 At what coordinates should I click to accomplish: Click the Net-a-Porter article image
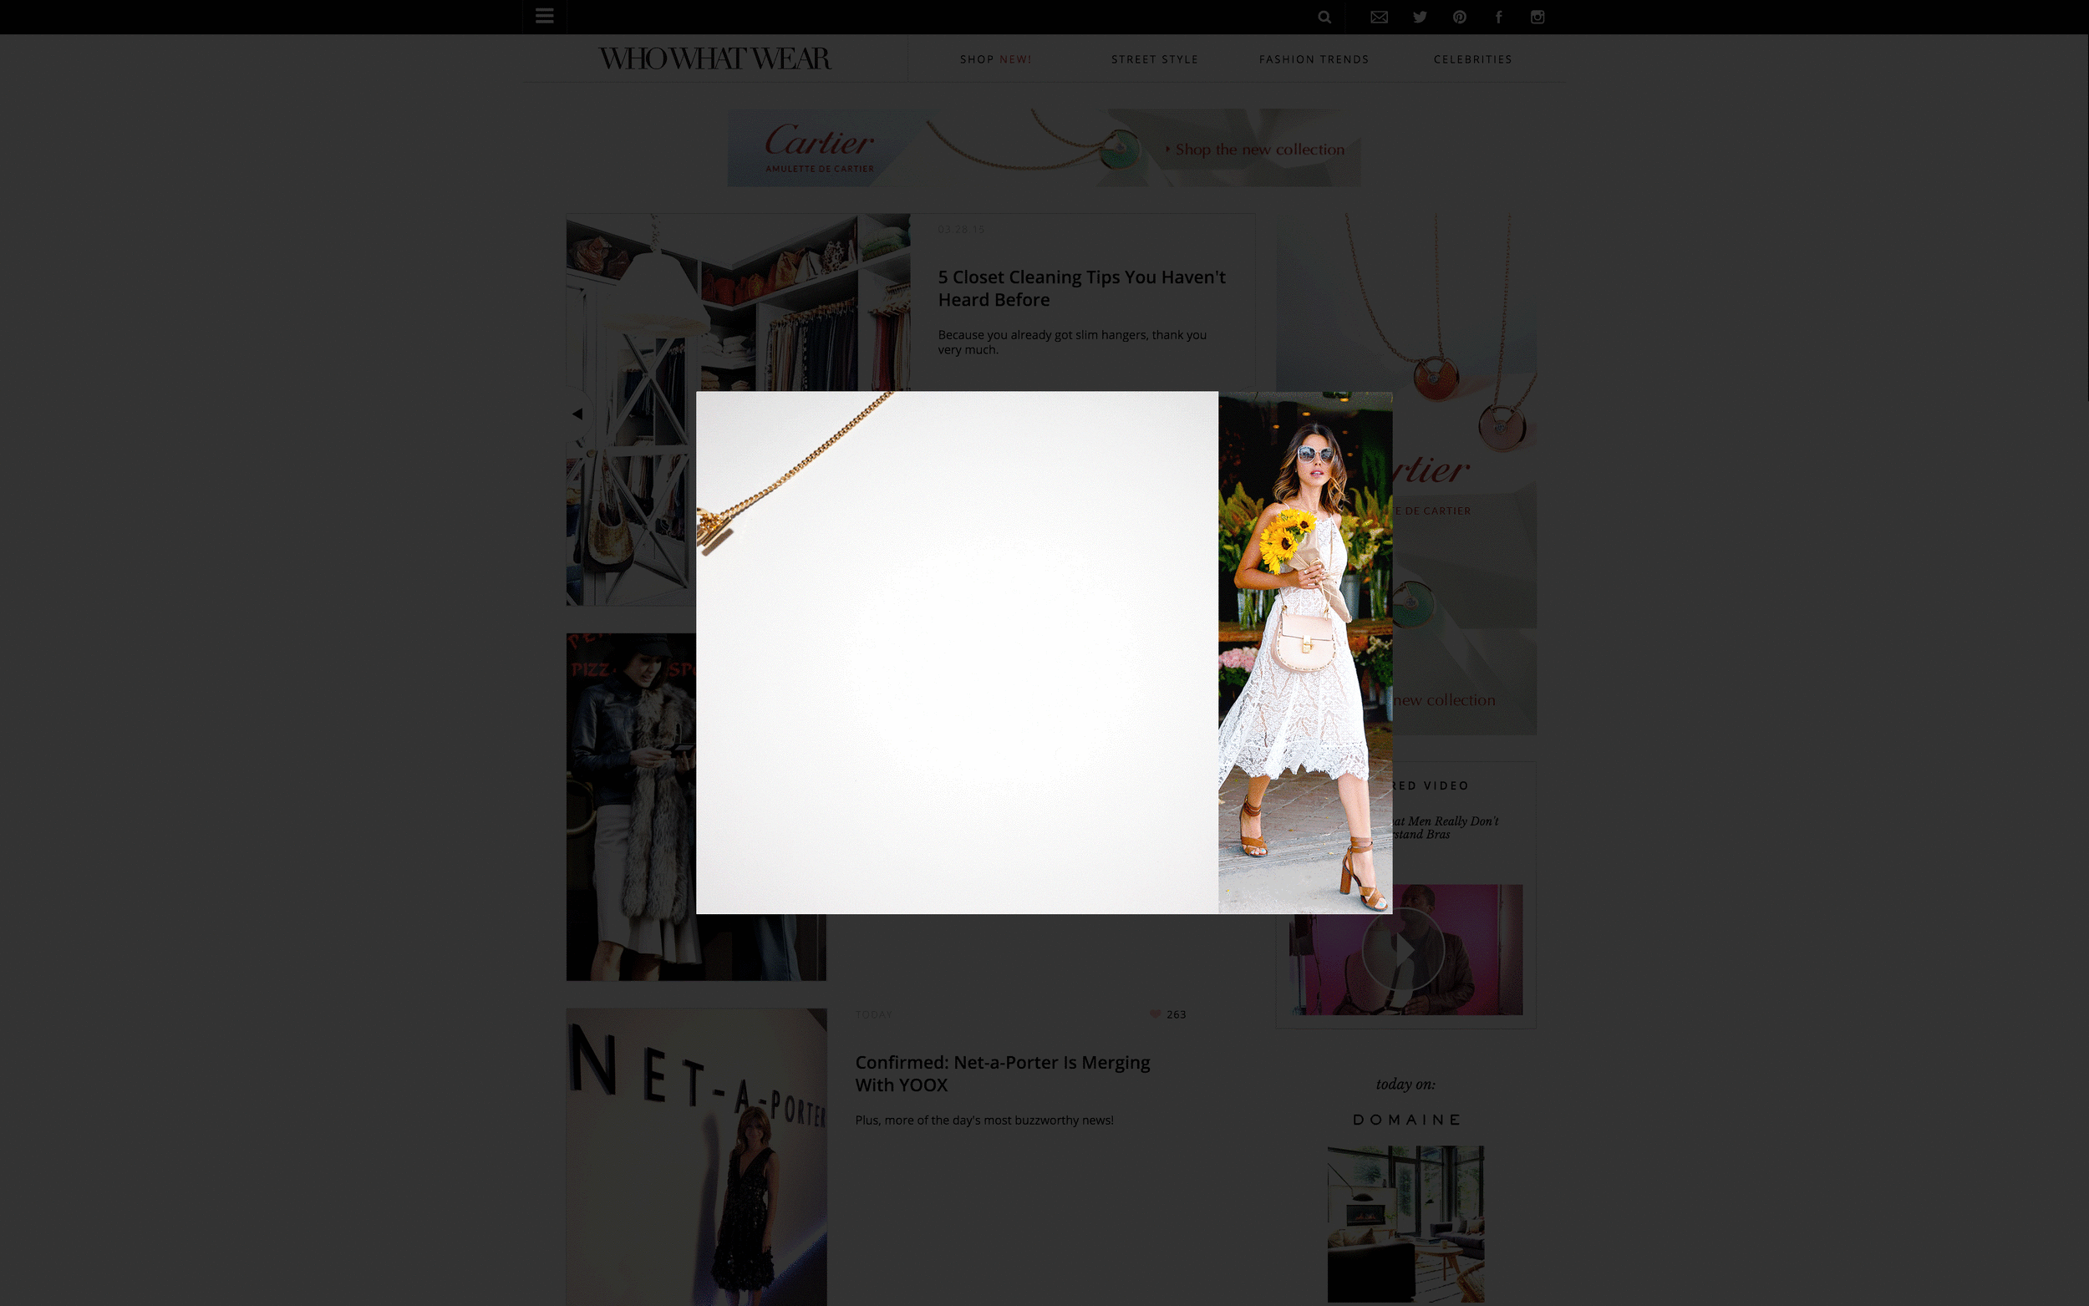pos(696,1156)
